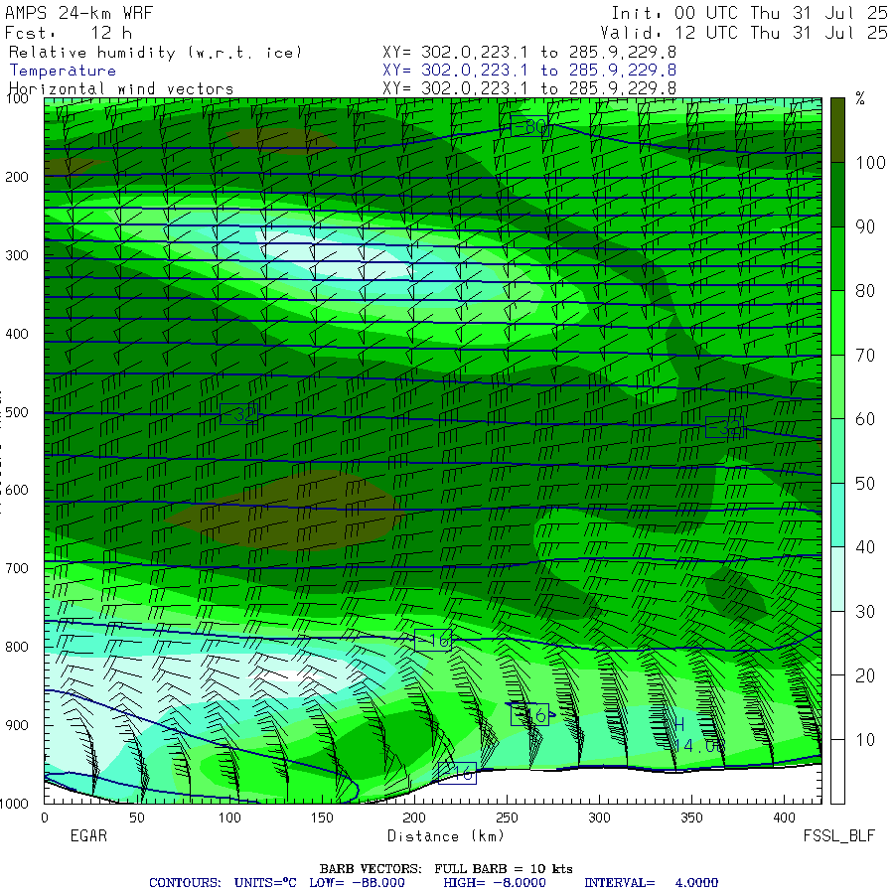This screenshot has width=894, height=894.
Task: Click the "%" unit label above colorbar
Action: 860,98
